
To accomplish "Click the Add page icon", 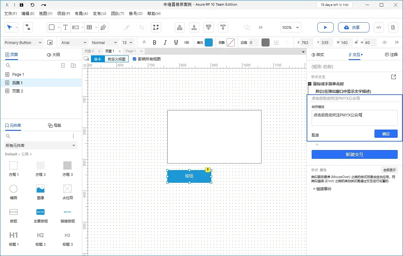I will tap(63, 65).
